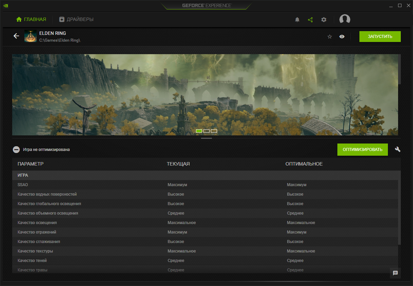The width and height of the screenshot is (413, 286).
Task: Click the main page scrollbar
Action: point(400,69)
